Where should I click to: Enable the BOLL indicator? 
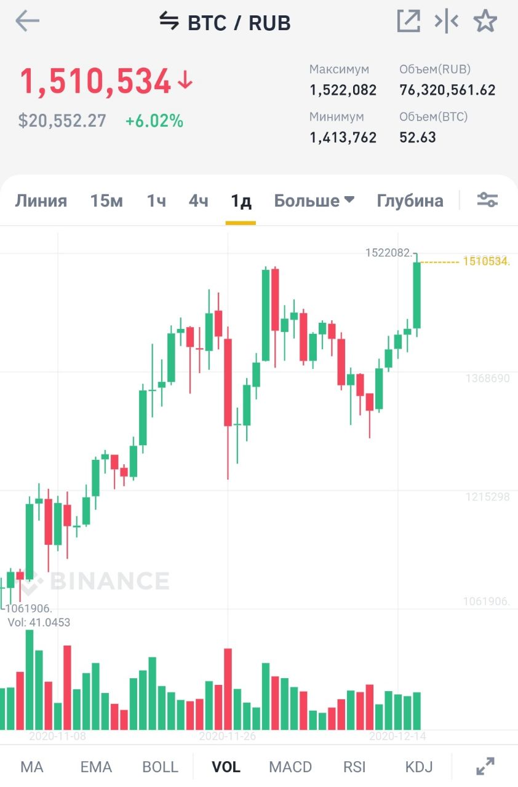[x=160, y=767]
